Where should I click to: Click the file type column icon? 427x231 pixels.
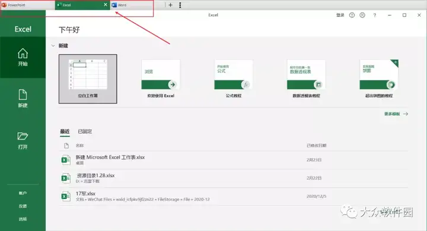[x=66, y=145]
